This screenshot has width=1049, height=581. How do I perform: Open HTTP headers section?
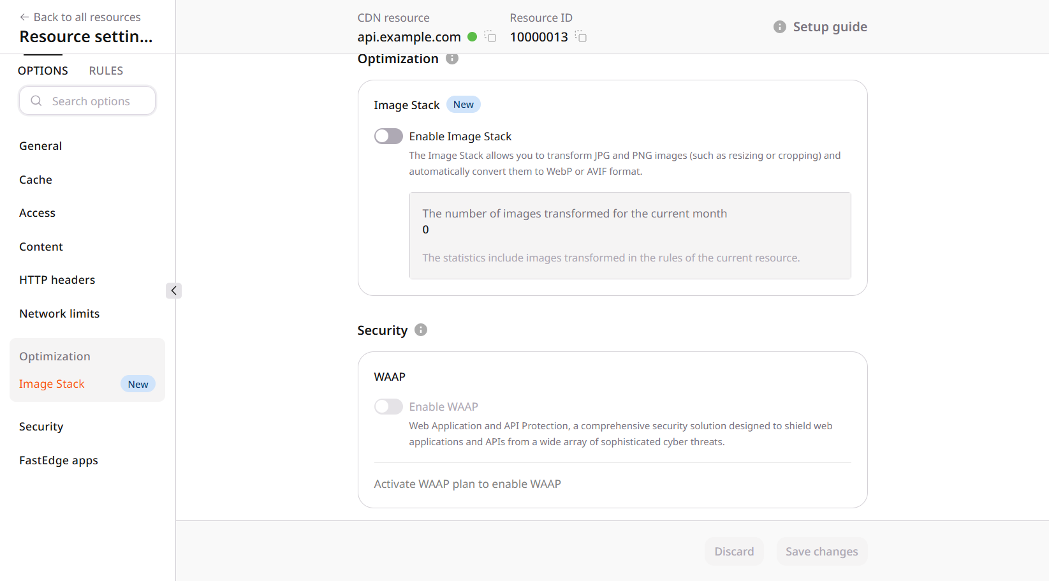[57, 280]
